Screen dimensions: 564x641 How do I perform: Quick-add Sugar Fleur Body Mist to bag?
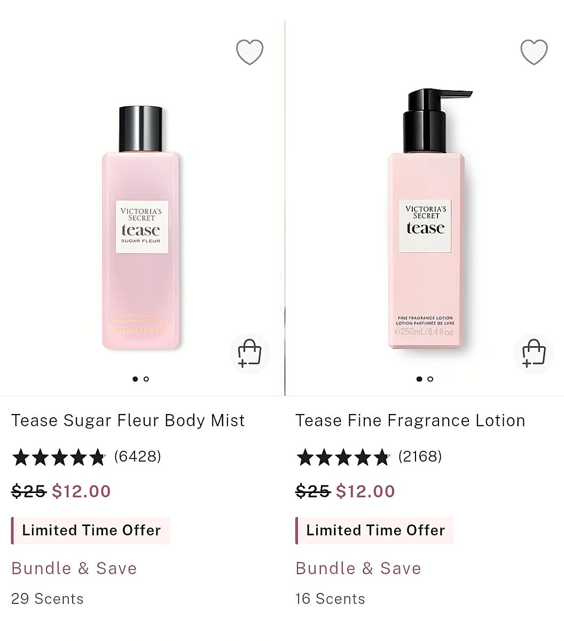point(249,354)
